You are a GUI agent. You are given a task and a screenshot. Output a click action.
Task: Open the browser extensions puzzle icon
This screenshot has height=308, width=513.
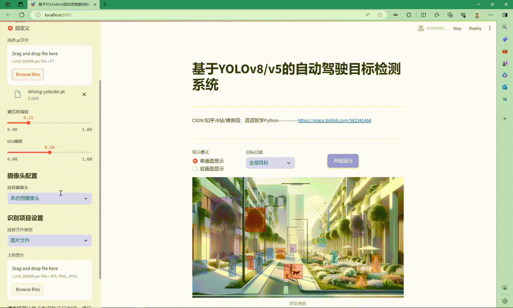[409, 15]
